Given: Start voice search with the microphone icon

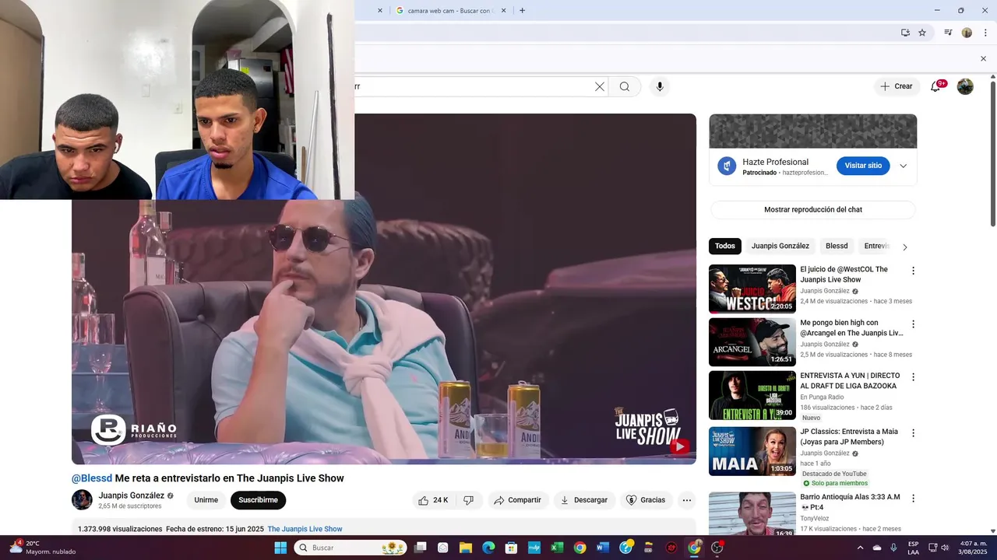Looking at the screenshot, I should [x=660, y=86].
